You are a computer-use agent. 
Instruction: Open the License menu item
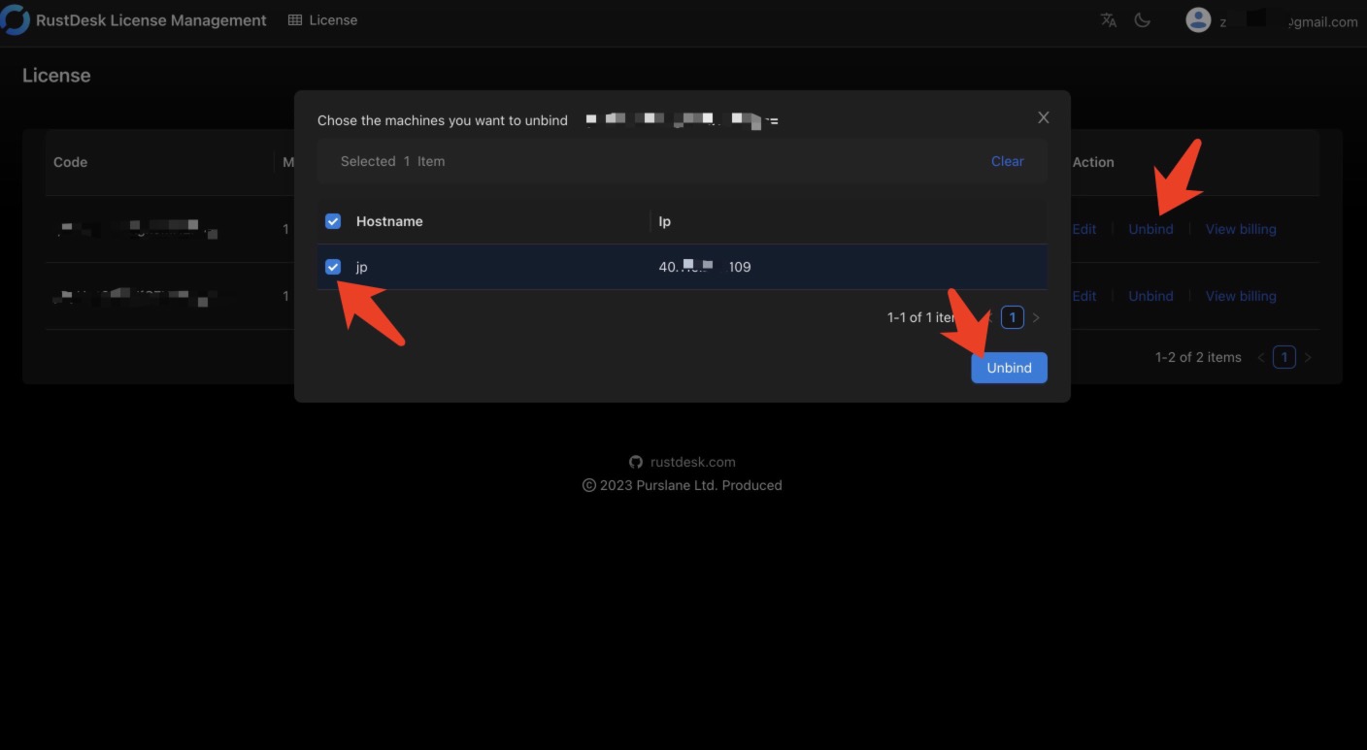click(332, 20)
